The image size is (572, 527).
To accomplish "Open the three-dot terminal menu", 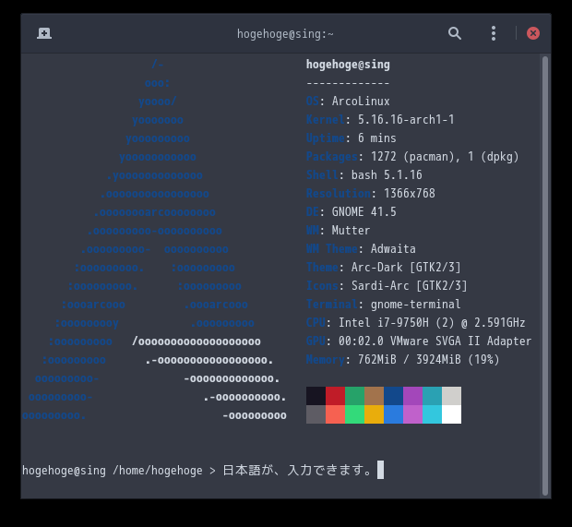I will click(x=494, y=33).
